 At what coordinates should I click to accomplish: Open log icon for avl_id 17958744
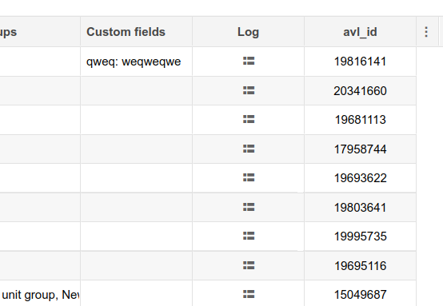[249, 149]
